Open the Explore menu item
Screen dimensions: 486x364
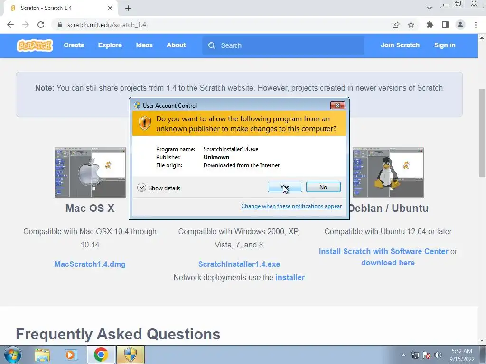[x=110, y=45]
